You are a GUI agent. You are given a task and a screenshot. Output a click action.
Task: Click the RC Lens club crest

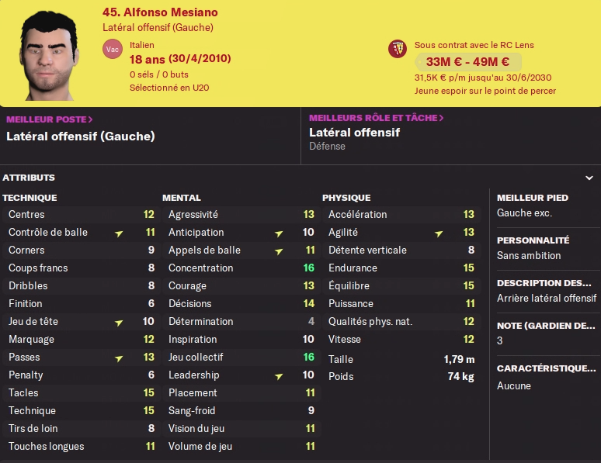[398, 49]
